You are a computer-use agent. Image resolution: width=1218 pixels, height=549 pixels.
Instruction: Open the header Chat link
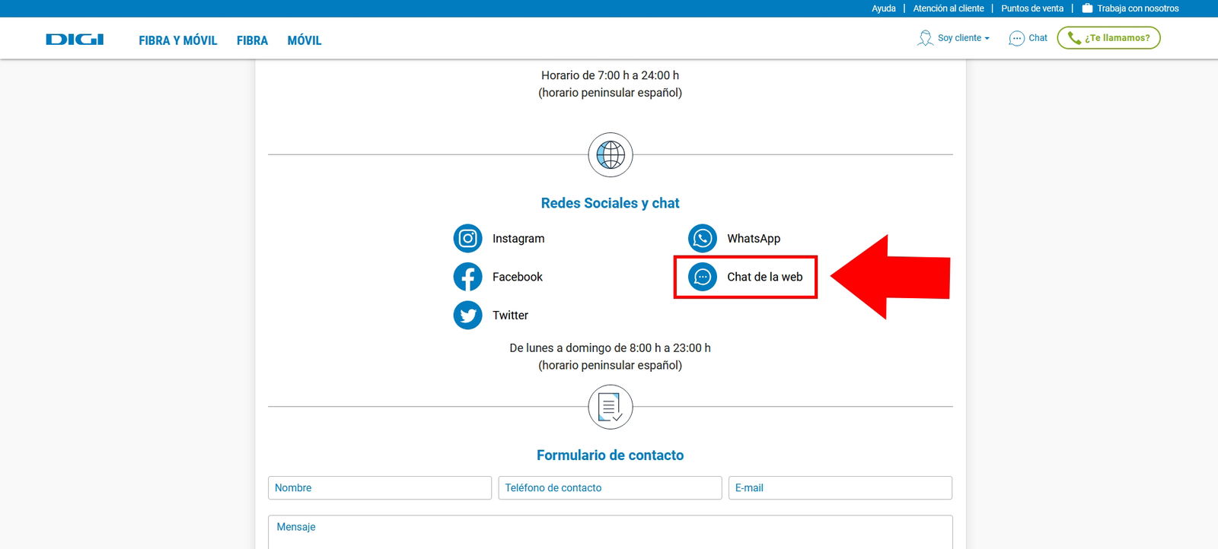[x=1038, y=38]
